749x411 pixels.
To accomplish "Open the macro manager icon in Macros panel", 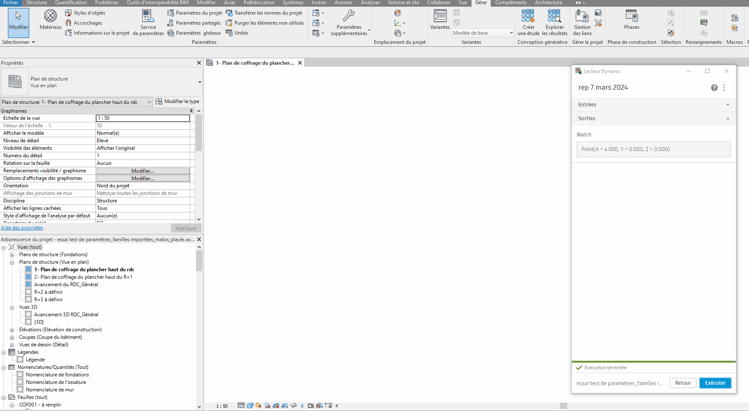I will pyautogui.click(x=735, y=18).
